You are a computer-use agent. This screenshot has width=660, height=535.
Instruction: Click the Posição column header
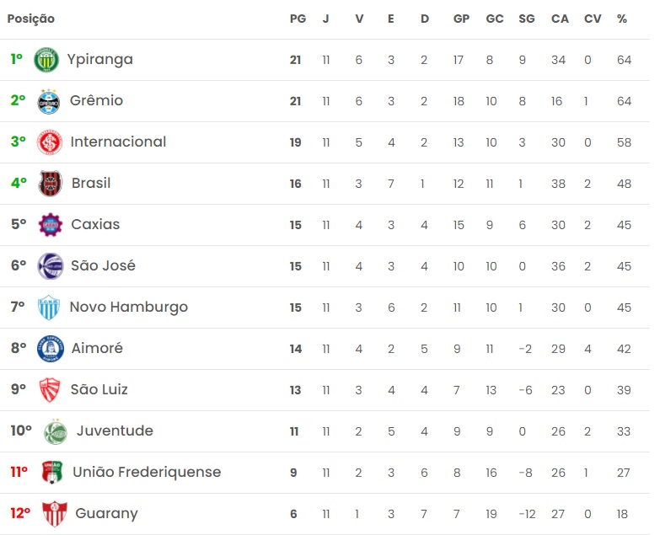pyautogui.click(x=31, y=19)
